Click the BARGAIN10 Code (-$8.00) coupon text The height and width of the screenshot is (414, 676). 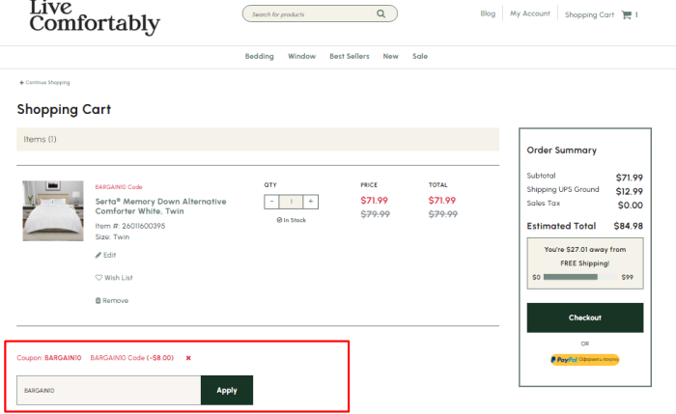coord(132,358)
